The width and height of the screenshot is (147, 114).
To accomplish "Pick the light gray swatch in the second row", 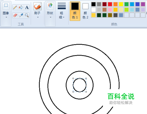I will tap(99, 10).
